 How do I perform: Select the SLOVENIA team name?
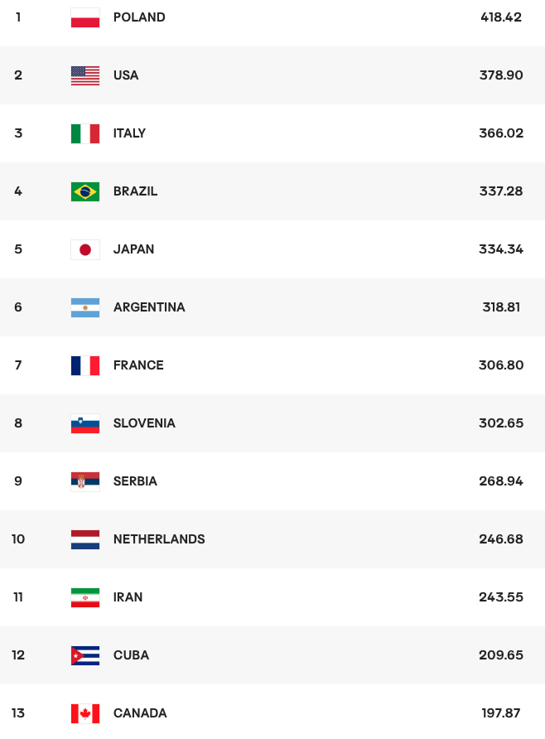(144, 423)
